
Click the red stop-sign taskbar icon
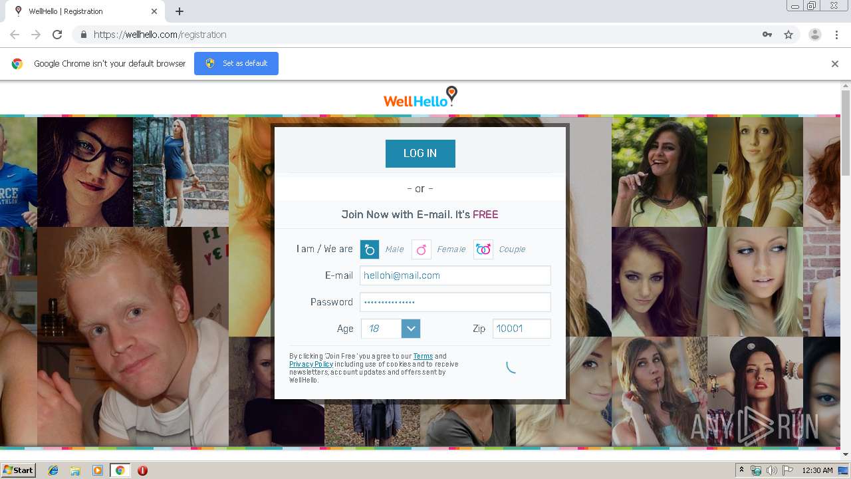point(142,470)
